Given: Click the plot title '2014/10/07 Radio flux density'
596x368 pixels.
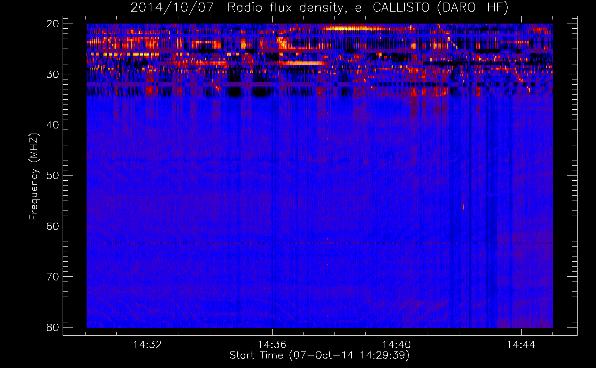Looking at the screenshot, I should tap(319, 8).
